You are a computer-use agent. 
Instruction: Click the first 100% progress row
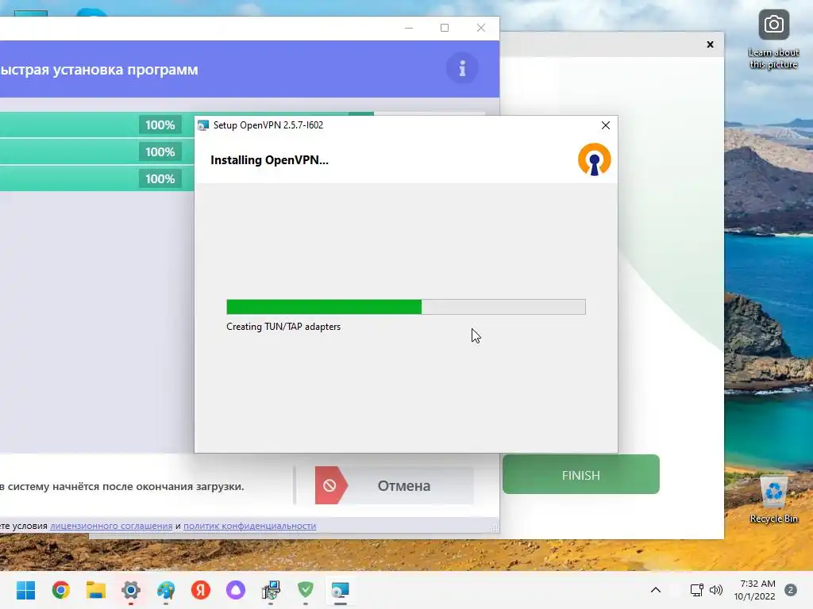pos(96,124)
